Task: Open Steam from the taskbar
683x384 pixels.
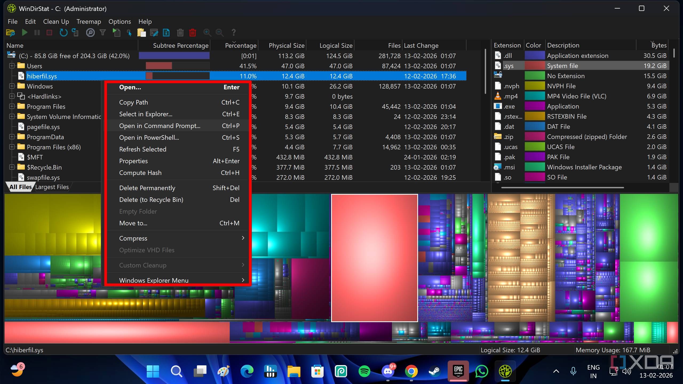Action: pos(435,371)
